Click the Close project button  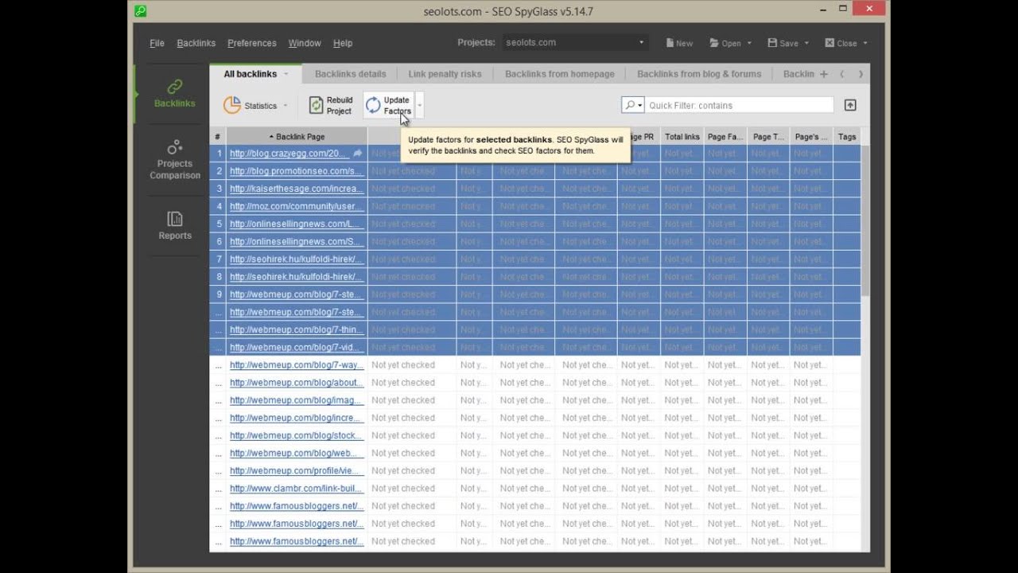coord(841,43)
